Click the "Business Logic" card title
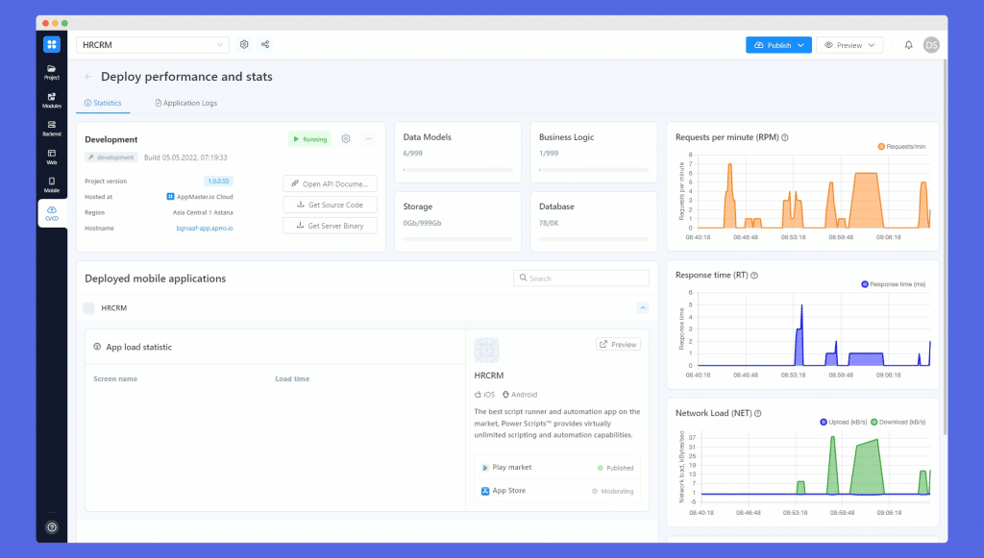Viewport: 984px width, 558px height. [567, 137]
